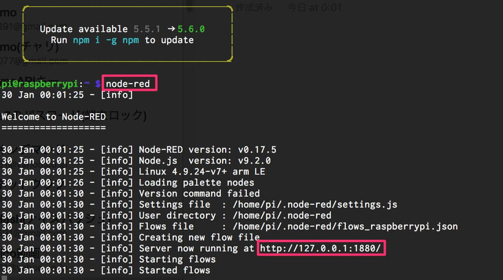This screenshot has width=503, height=280.
Task: Click the gray 5.5.1 version number
Action: (x=148, y=29)
